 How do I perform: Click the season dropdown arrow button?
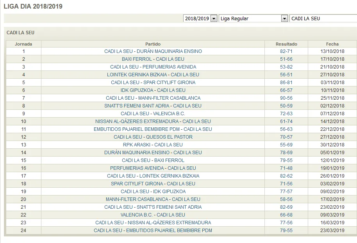point(214,18)
